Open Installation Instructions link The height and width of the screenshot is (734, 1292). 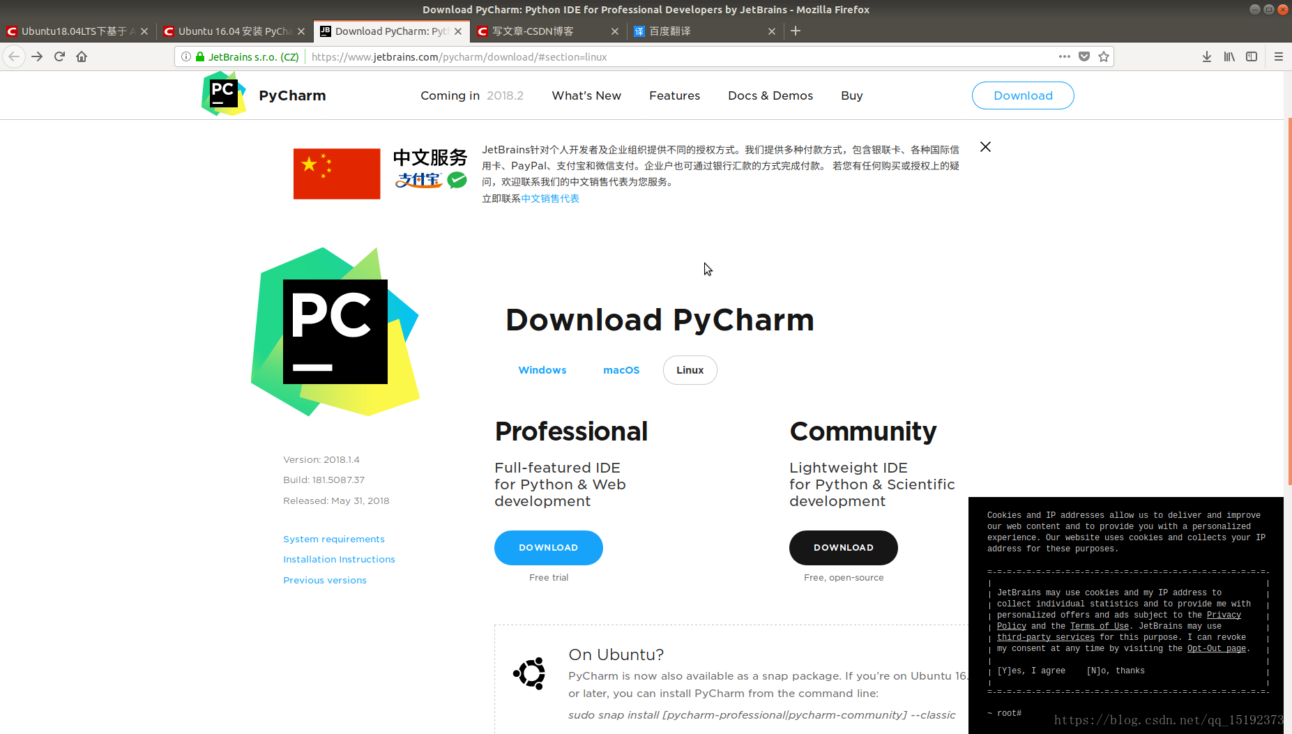pyautogui.click(x=339, y=559)
